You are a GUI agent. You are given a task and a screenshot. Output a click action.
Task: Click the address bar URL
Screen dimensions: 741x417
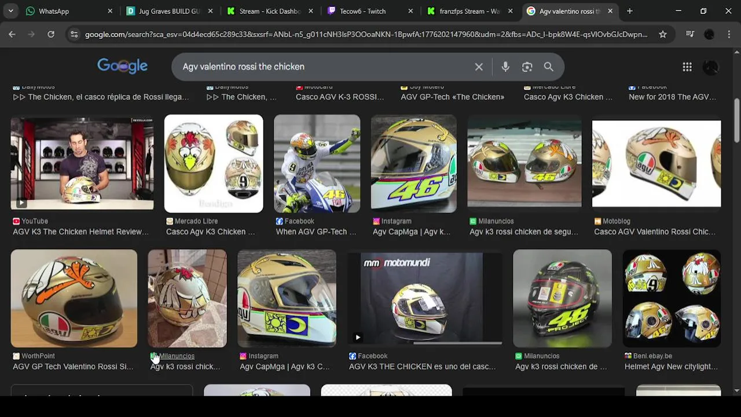(x=366, y=34)
